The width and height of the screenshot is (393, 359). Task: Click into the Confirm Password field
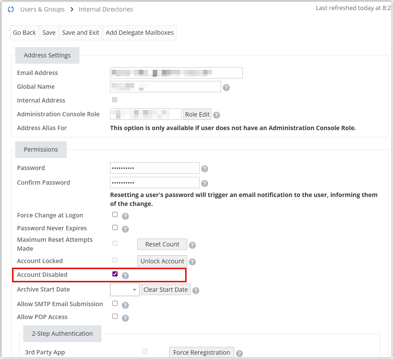(x=155, y=183)
